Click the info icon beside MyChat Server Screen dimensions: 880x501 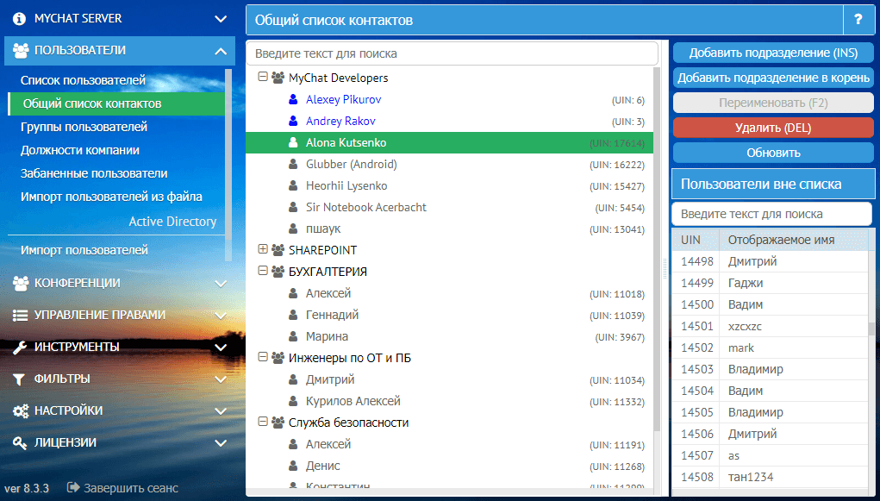click(20, 18)
